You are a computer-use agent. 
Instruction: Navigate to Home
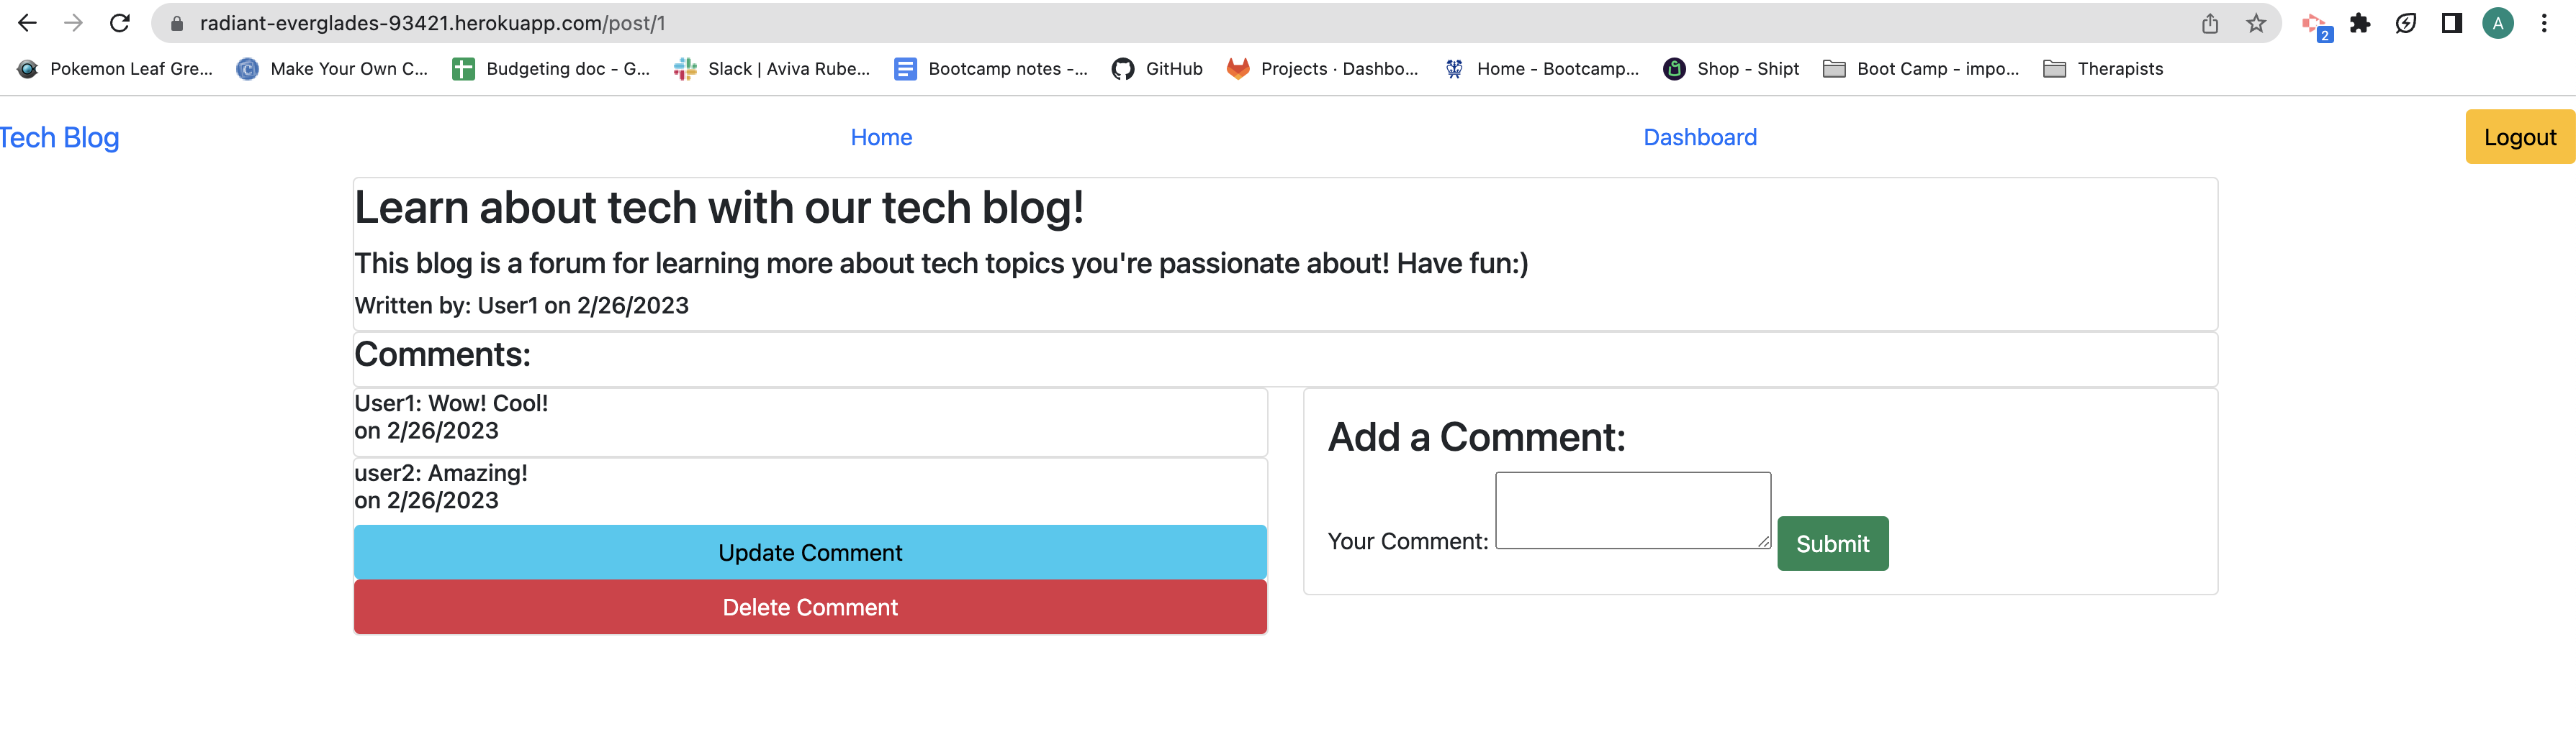880,137
